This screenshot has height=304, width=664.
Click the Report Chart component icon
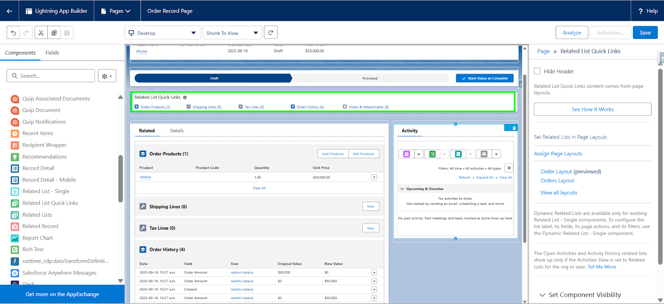click(x=15, y=238)
